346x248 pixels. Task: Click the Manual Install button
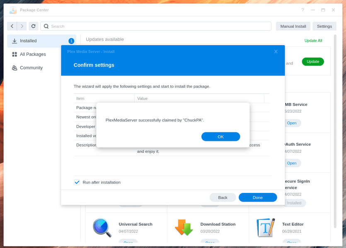tap(293, 26)
